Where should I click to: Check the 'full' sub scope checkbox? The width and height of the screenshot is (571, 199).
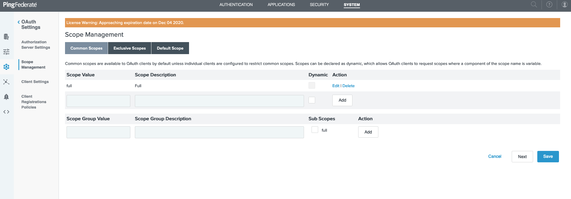click(315, 130)
